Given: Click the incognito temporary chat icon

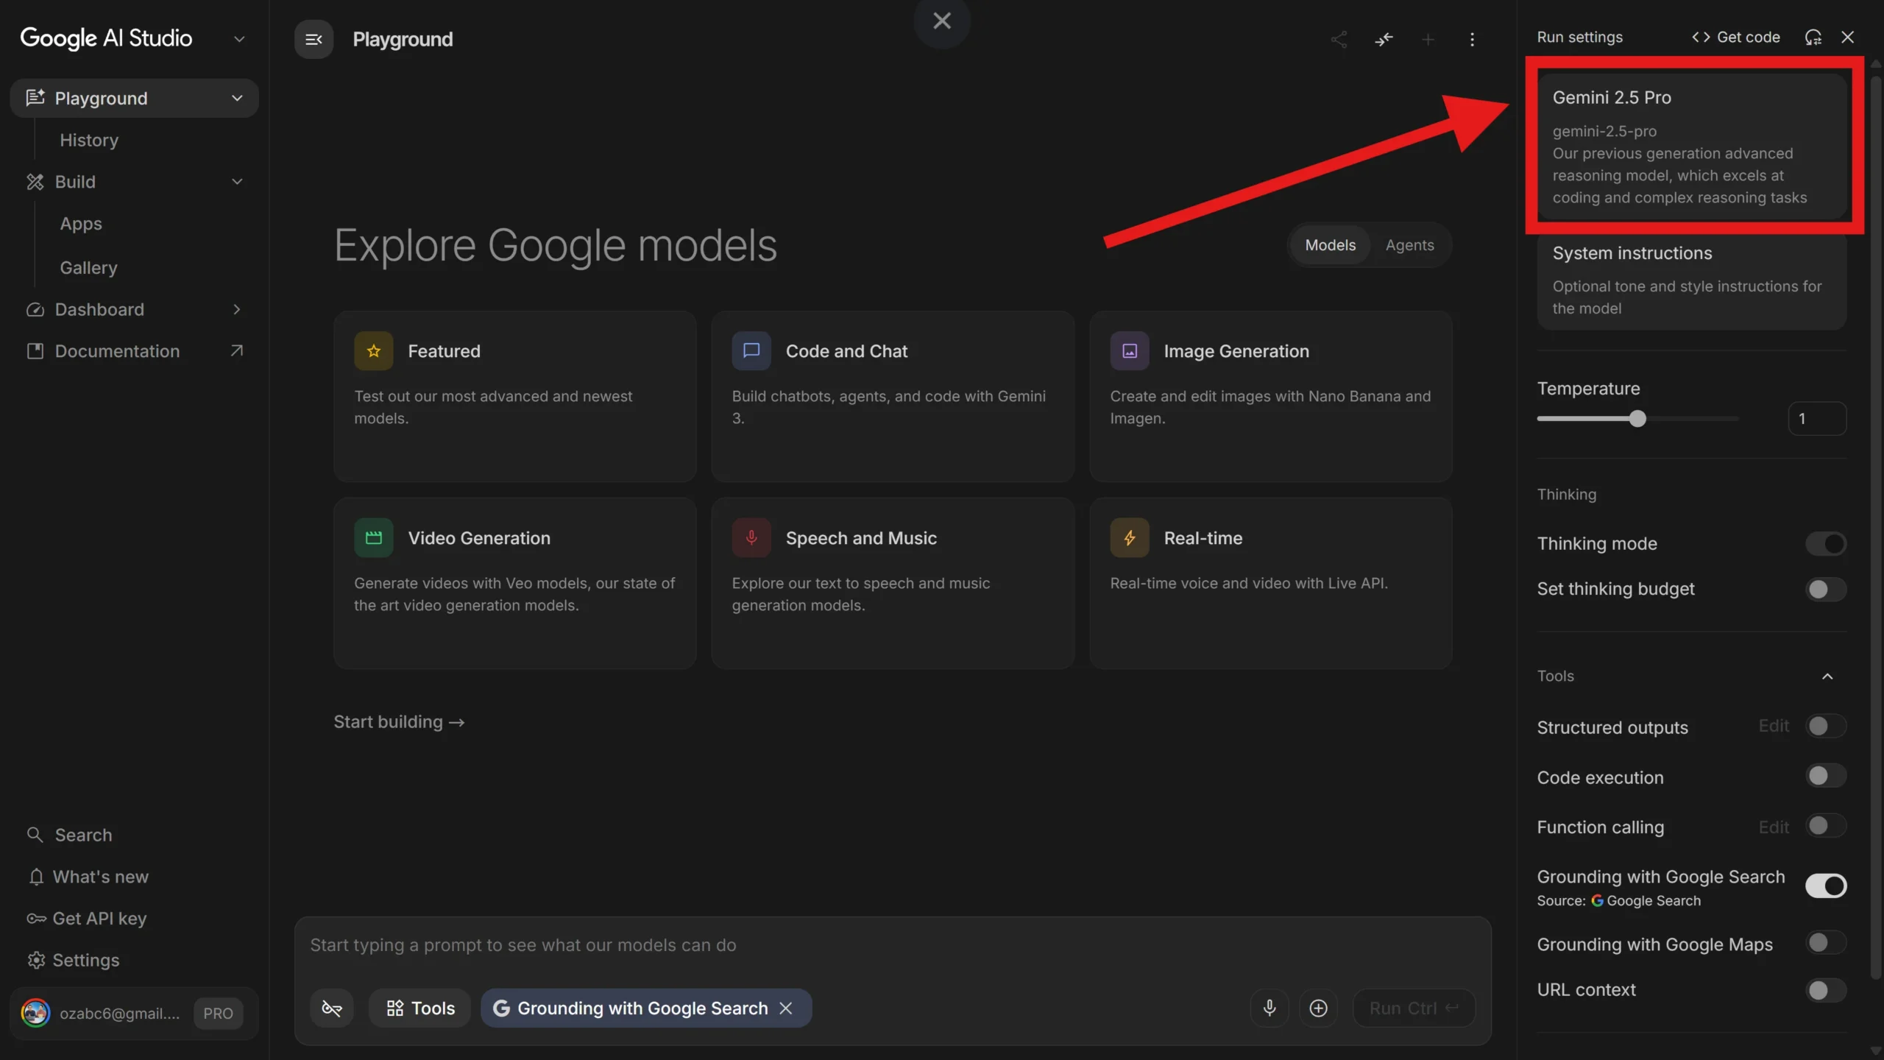Looking at the screenshot, I should click(332, 1008).
